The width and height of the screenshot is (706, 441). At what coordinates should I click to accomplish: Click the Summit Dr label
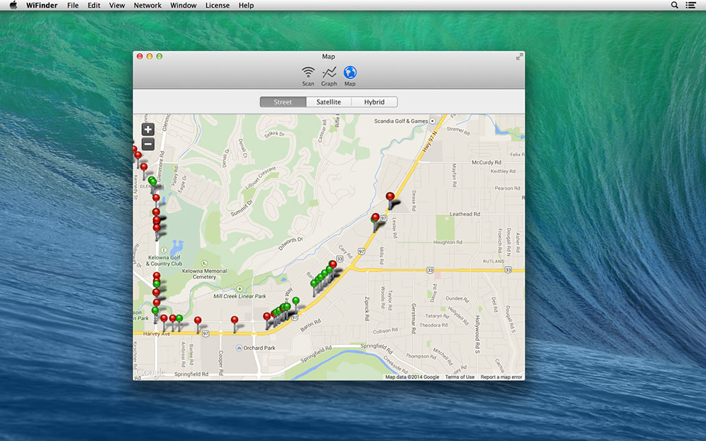pos(242,208)
